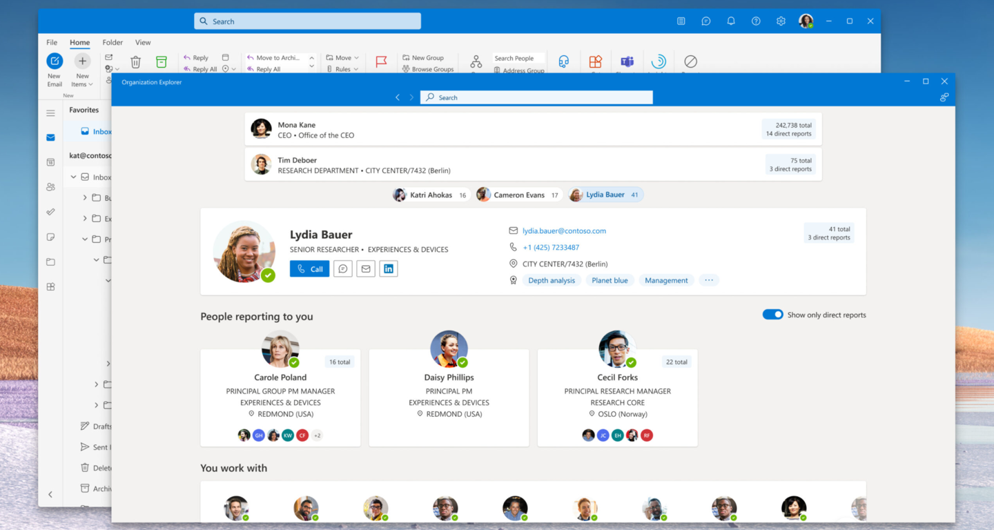Expand the Move to Archive dropdown chevron
Image resolution: width=994 pixels, height=530 pixels.
(311, 58)
